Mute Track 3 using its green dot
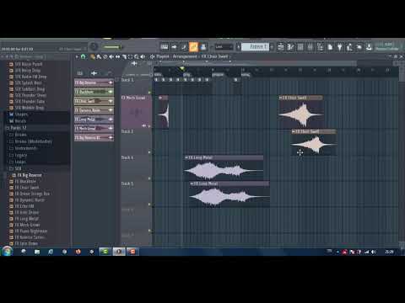 [x=149, y=152]
